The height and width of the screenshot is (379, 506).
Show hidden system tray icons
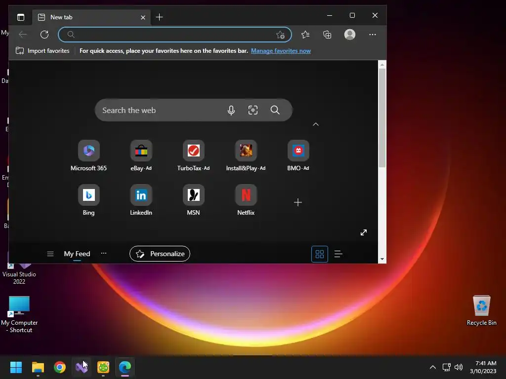click(x=433, y=367)
